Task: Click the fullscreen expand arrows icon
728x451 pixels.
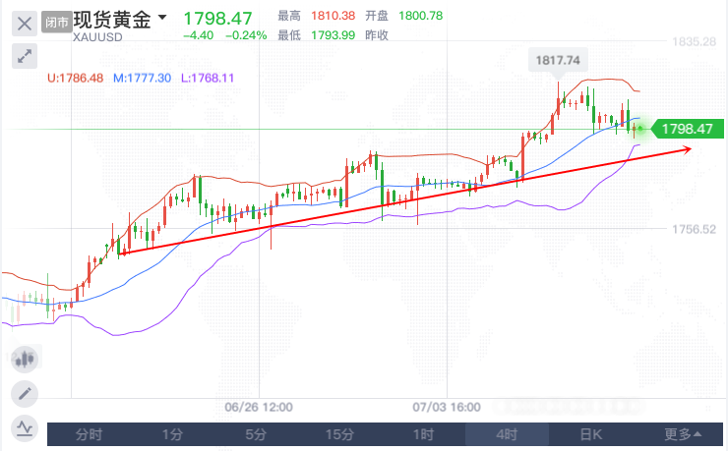Action: coord(25,56)
